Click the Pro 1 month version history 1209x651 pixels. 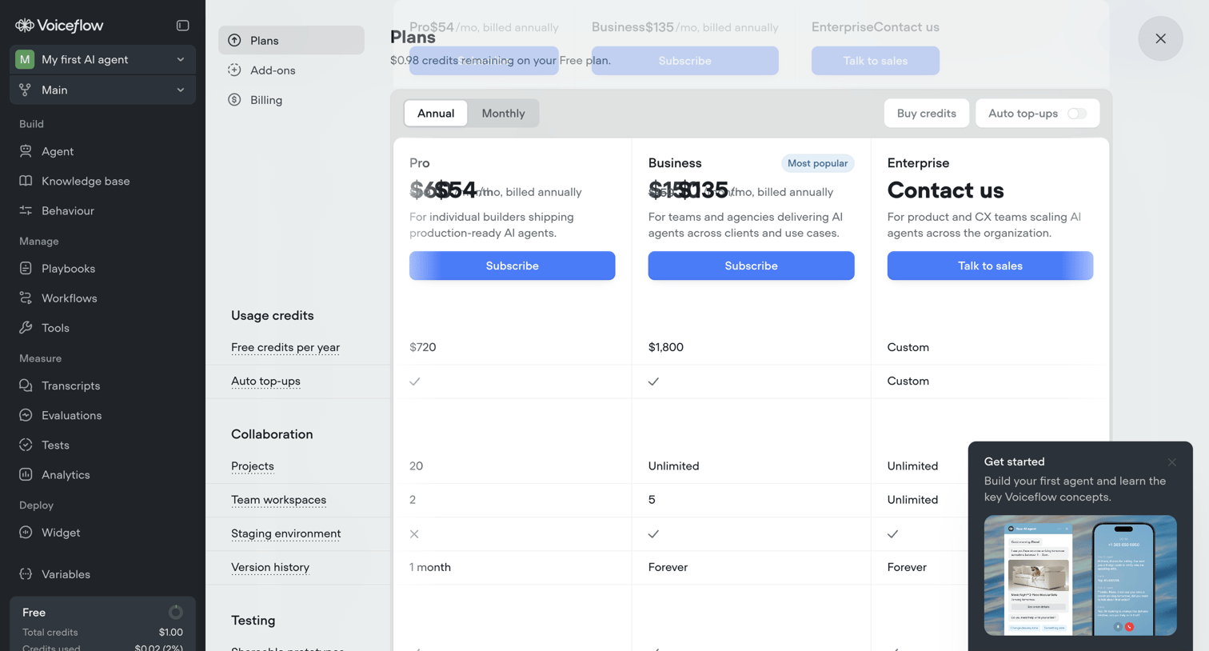tap(430, 567)
